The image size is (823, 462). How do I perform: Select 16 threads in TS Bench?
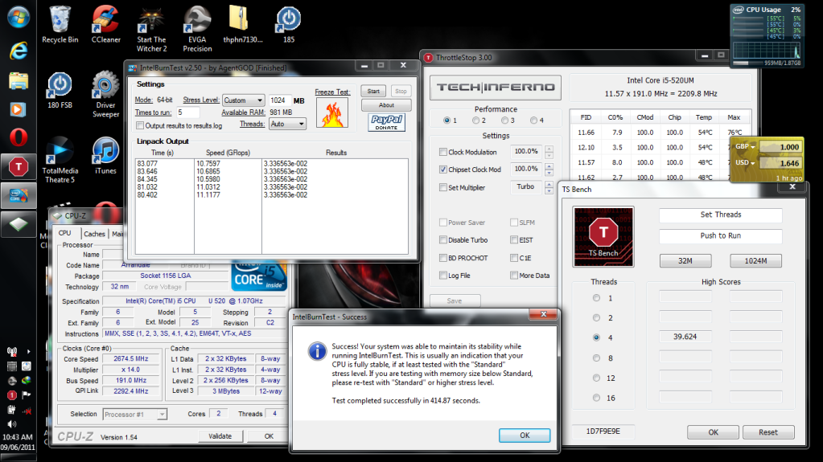[596, 398]
